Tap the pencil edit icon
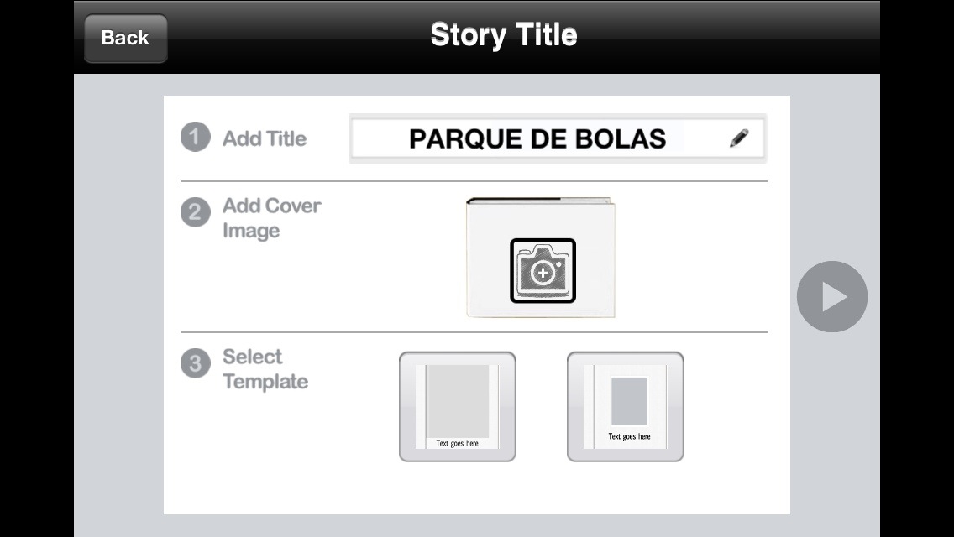This screenshot has height=537, width=954. [x=739, y=138]
